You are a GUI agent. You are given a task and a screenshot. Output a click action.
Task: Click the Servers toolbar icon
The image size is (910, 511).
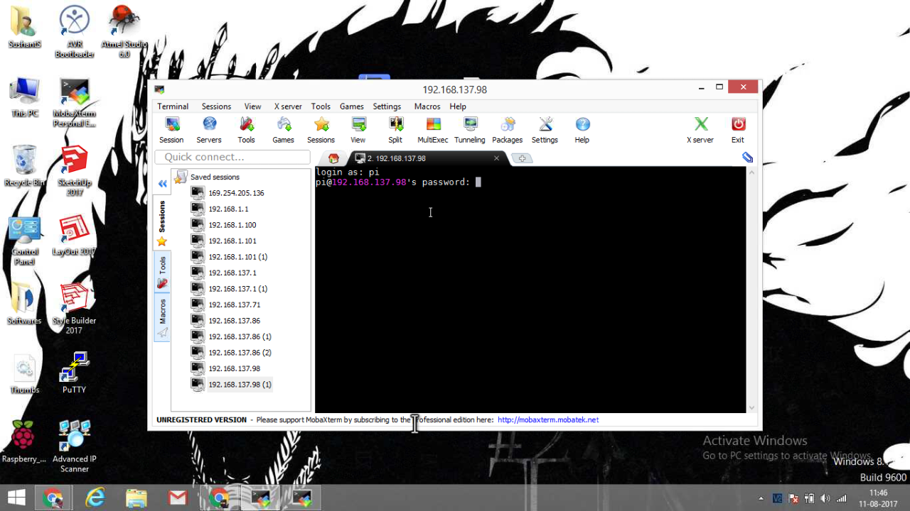coord(208,130)
